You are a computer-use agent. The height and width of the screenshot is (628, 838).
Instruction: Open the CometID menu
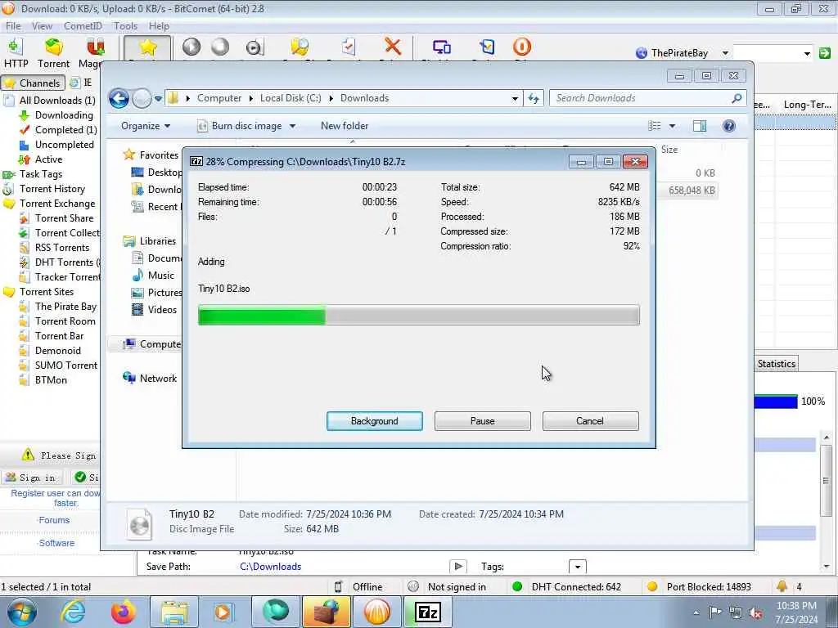(83, 25)
